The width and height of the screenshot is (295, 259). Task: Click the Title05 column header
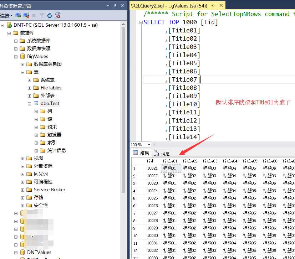pyautogui.click(x=251, y=161)
